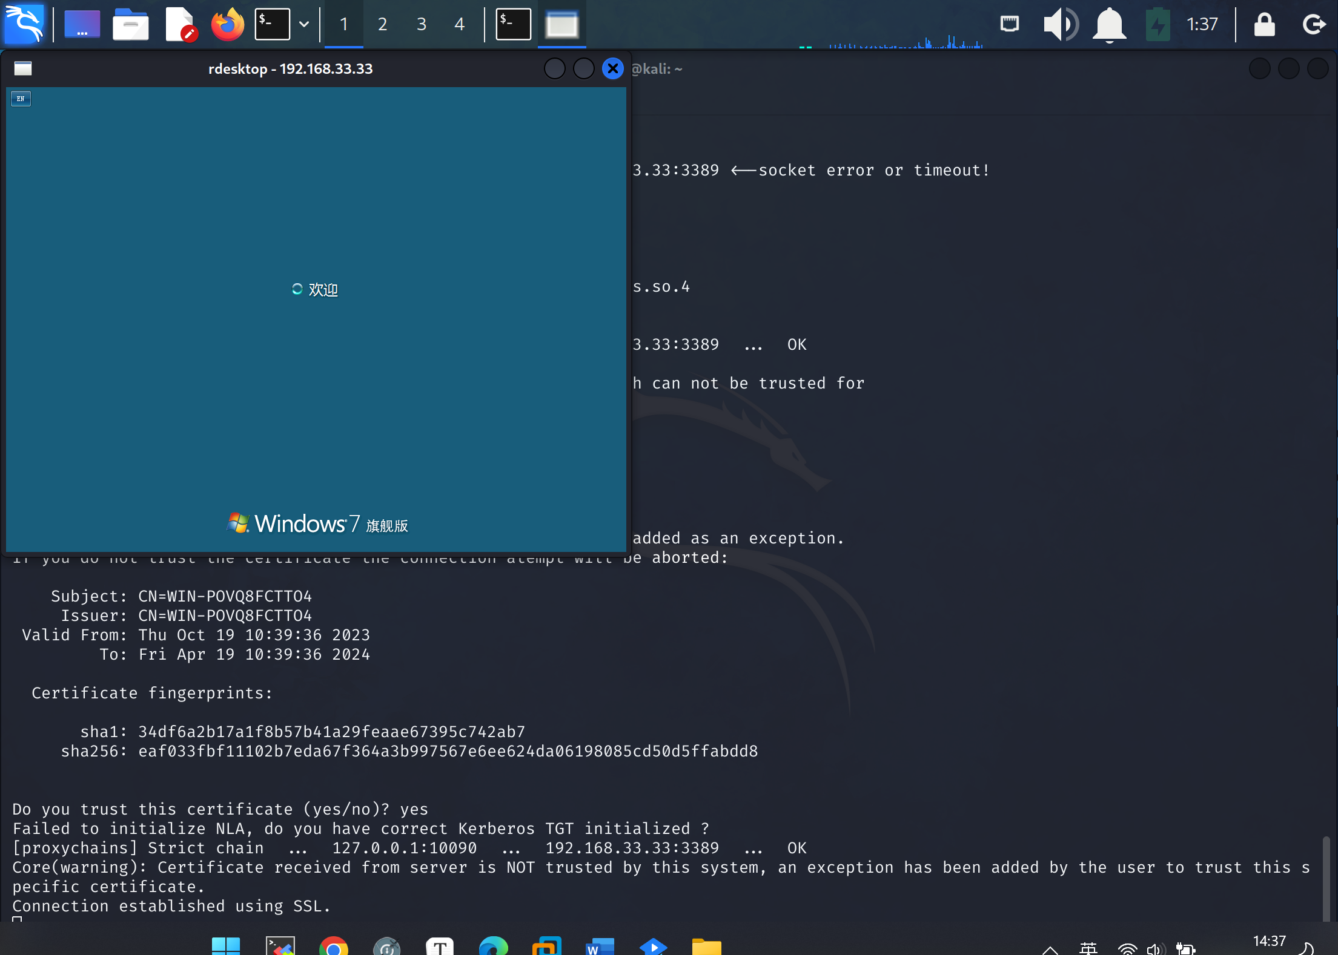This screenshot has width=1338, height=955.
Task: Open the notifications bell icon
Action: pyautogui.click(x=1109, y=24)
